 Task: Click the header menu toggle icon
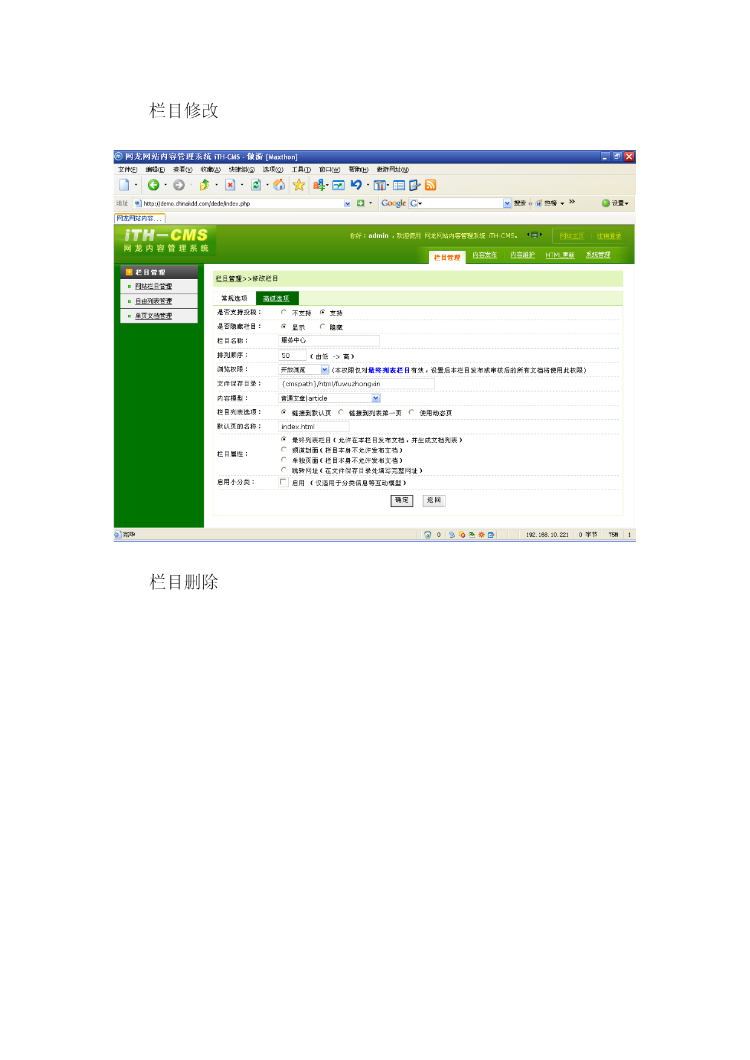coord(534,235)
